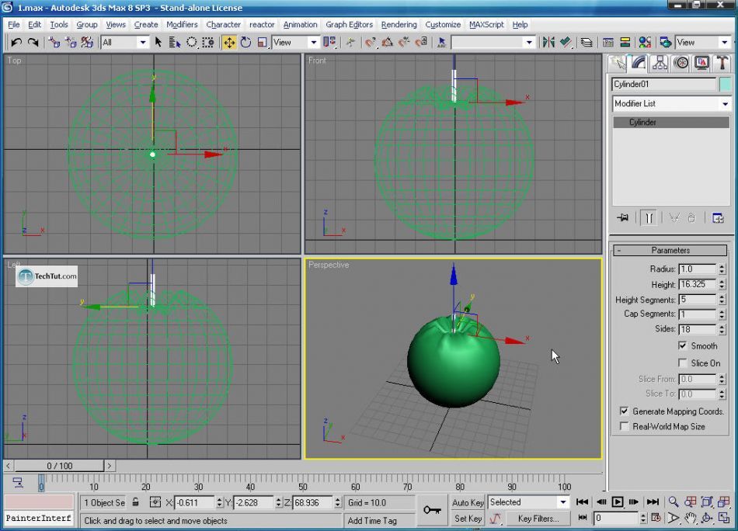
Task: Click Maximize Viewport Toggle icon
Action: 723,518
